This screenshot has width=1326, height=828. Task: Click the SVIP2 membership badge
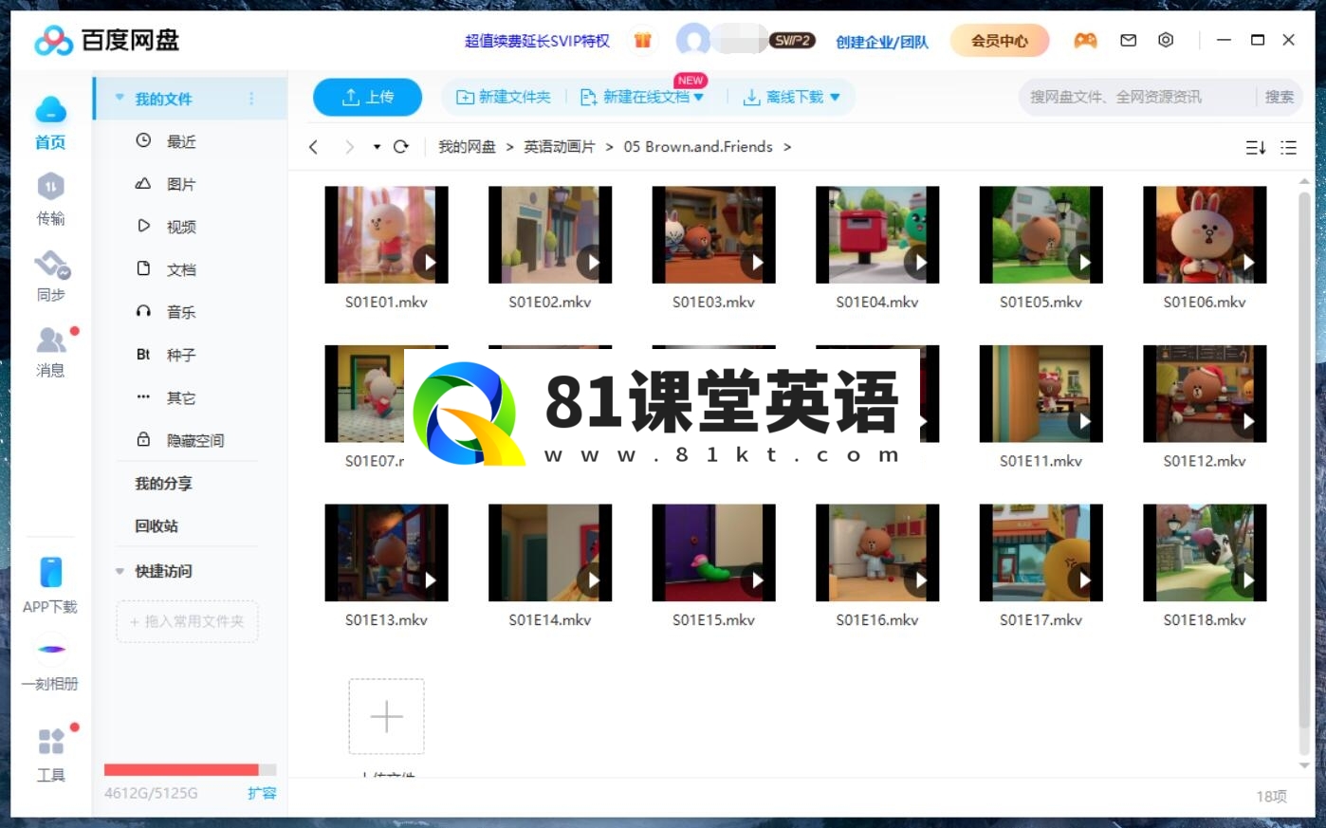coord(792,41)
